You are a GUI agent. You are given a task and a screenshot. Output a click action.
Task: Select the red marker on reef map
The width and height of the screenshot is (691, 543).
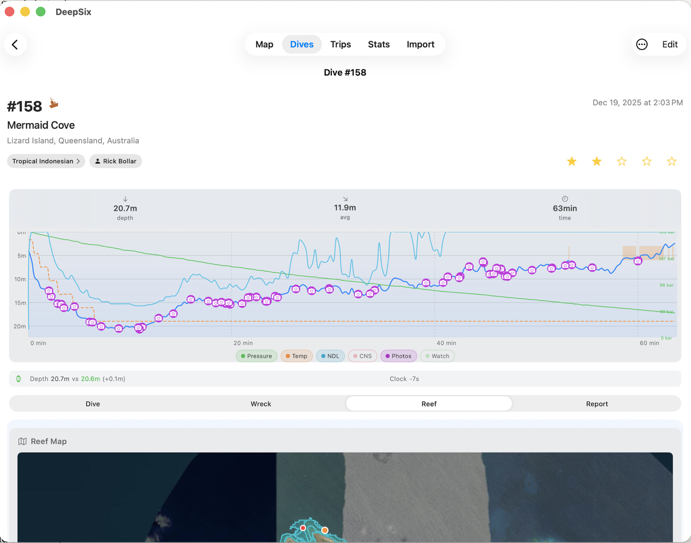pos(303,528)
